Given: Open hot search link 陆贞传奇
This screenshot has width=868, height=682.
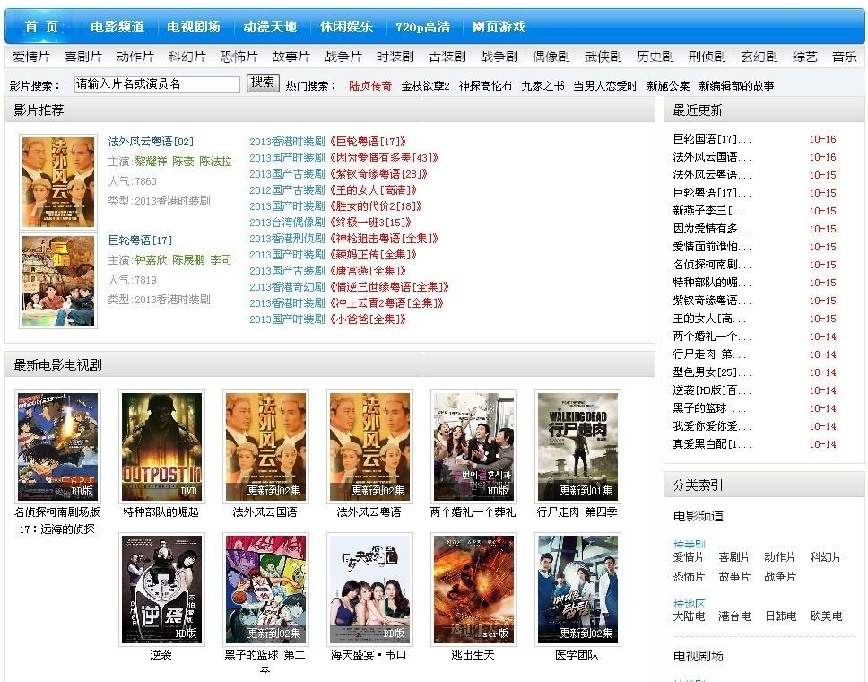Looking at the screenshot, I should click(369, 86).
